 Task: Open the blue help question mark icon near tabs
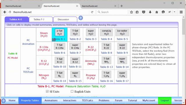click(x=81, y=18)
